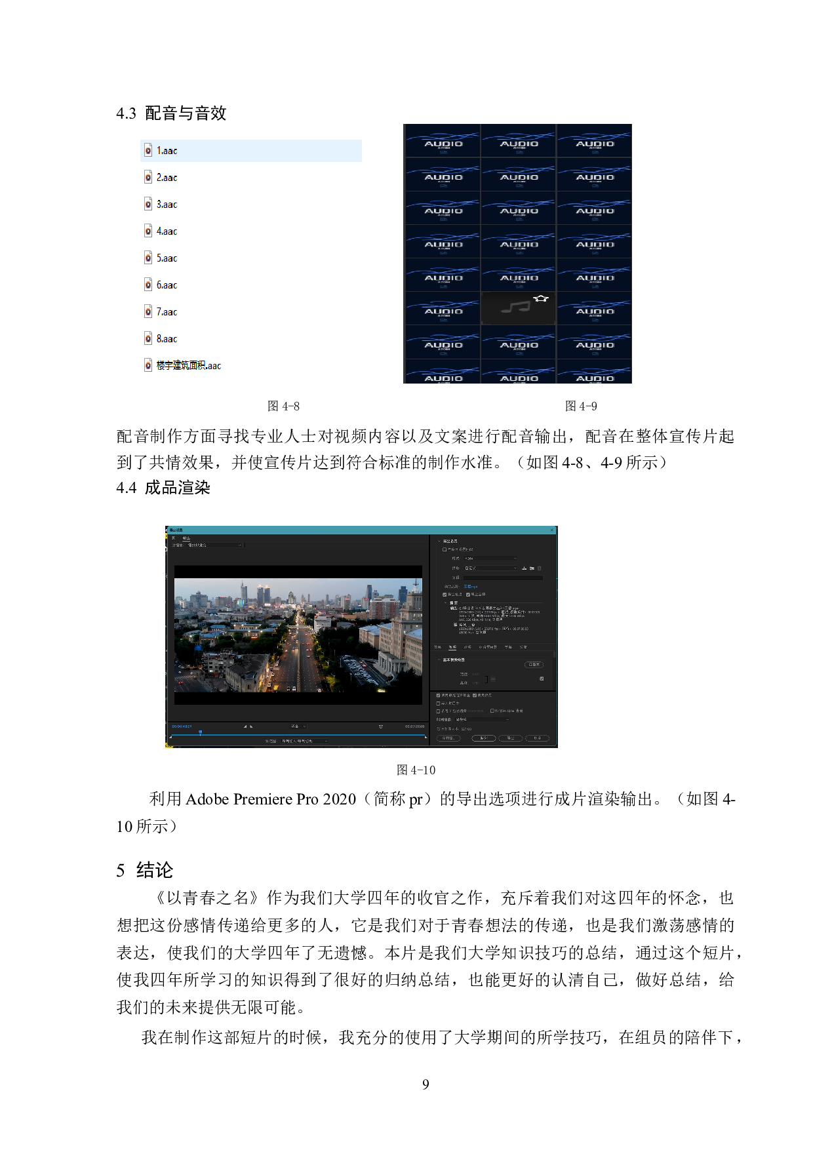
Task: Click the star icon on music tile
Action: (540, 299)
